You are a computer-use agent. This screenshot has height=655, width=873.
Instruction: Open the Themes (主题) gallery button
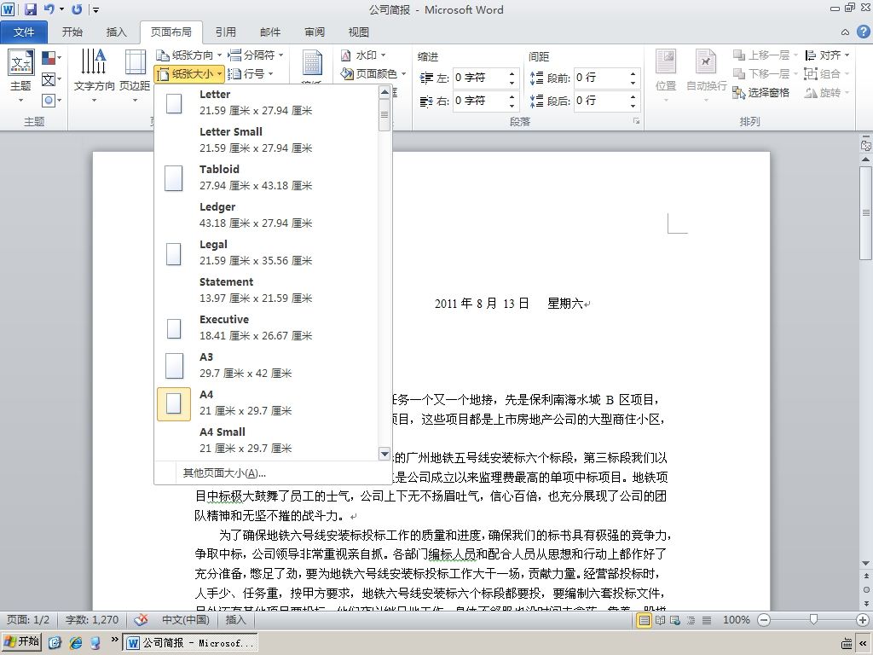pos(21,78)
